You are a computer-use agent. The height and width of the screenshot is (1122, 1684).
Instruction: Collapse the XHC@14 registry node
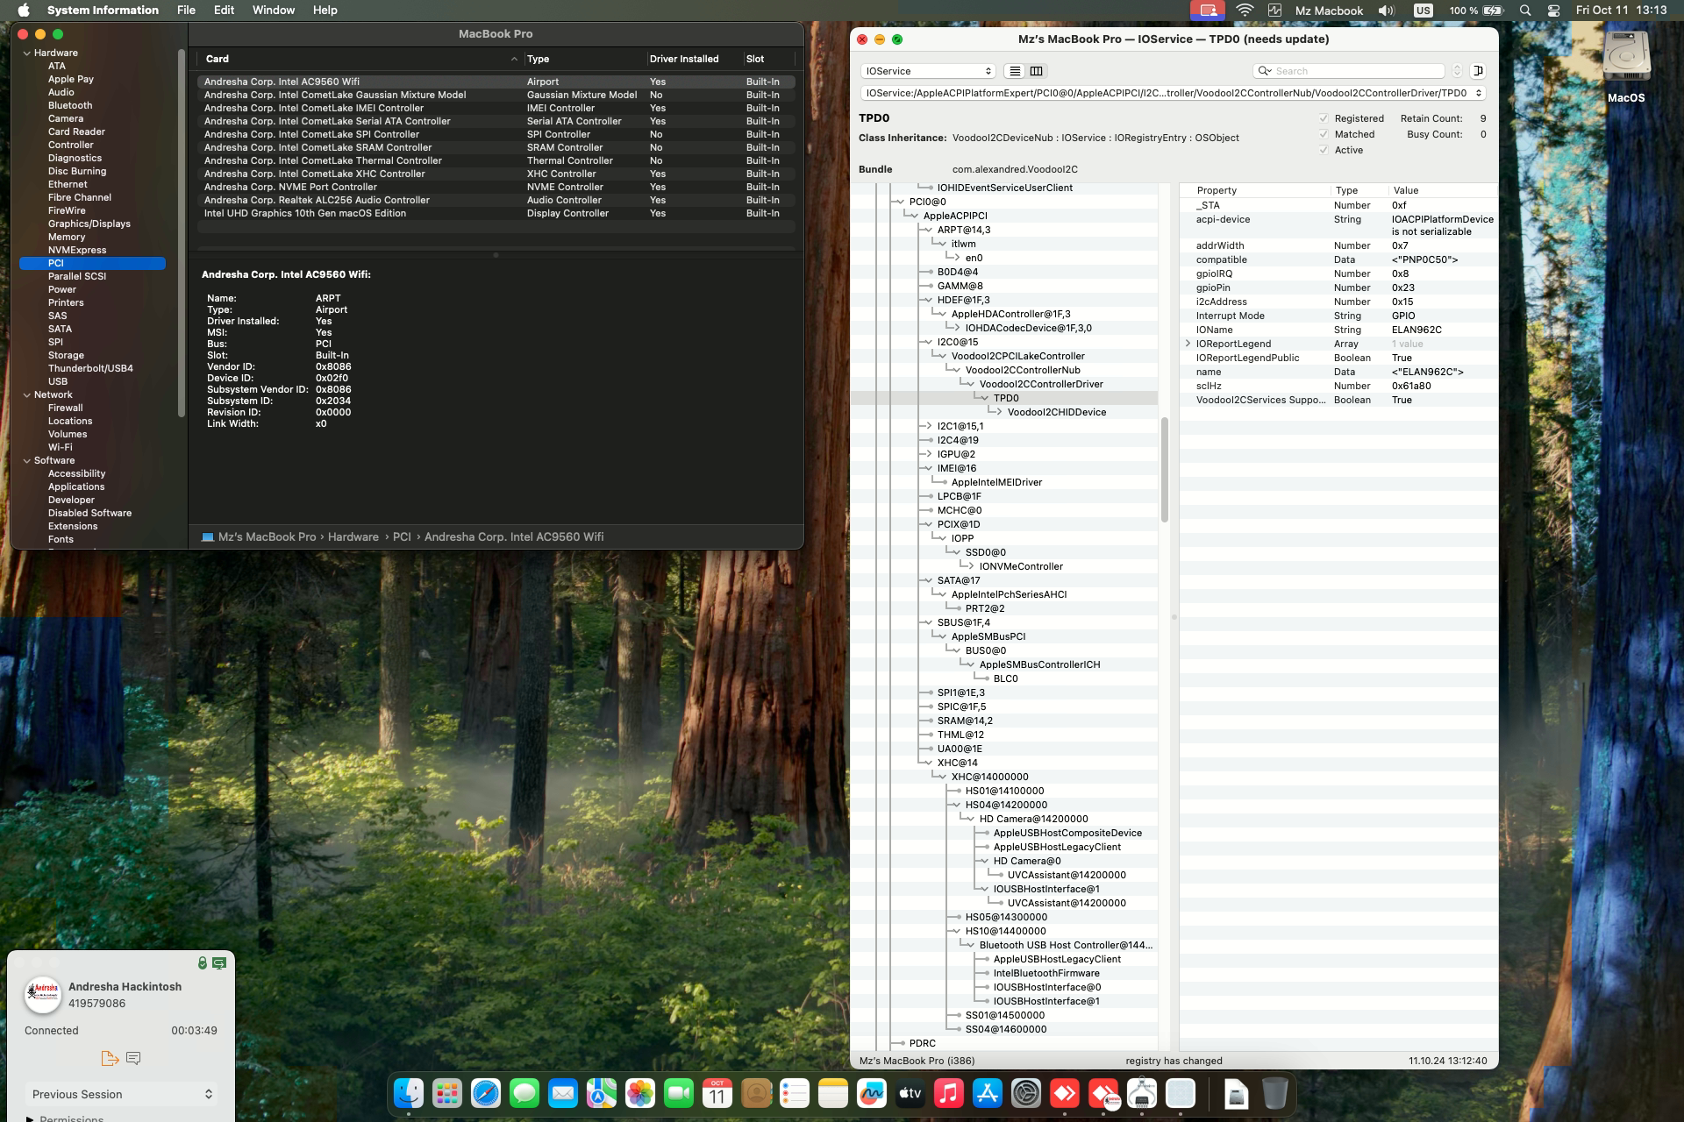(x=928, y=763)
